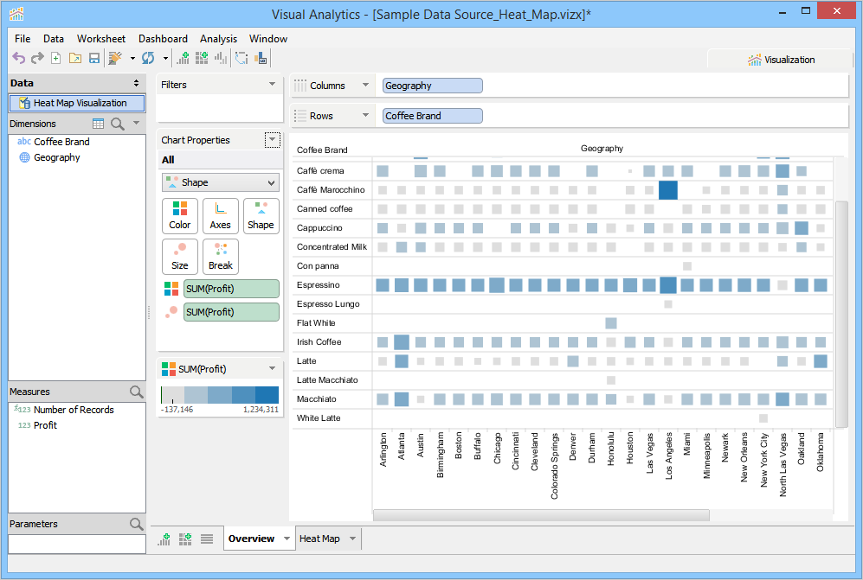Click the Coffee Brand pill on Rows
Viewport: 863px width, 580px height.
tap(433, 116)
